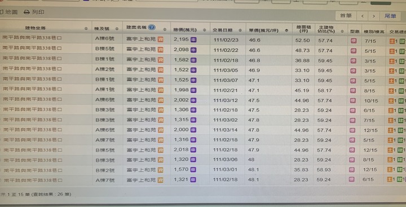Go to previous page using < button
This screenshot has width=406, height=207.
(x=362, y=16)
